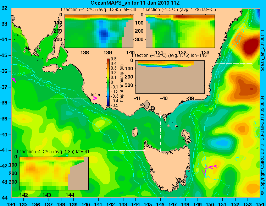Select the 0 tick of height anomaly scale
Image resolution: width=266 pixels, height=206 pixels.
coord(112,82)
